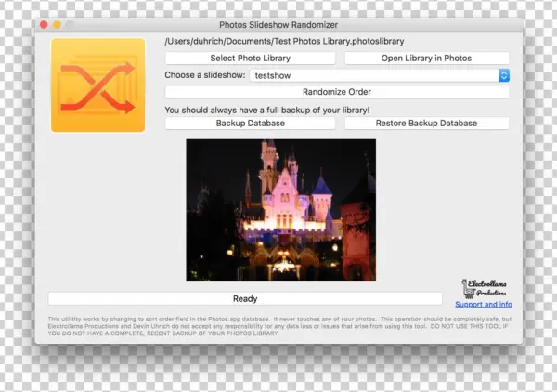The width and height of the screenshot is (557, 392).
Task: Click Backup Database
Action: coord(250,123)
